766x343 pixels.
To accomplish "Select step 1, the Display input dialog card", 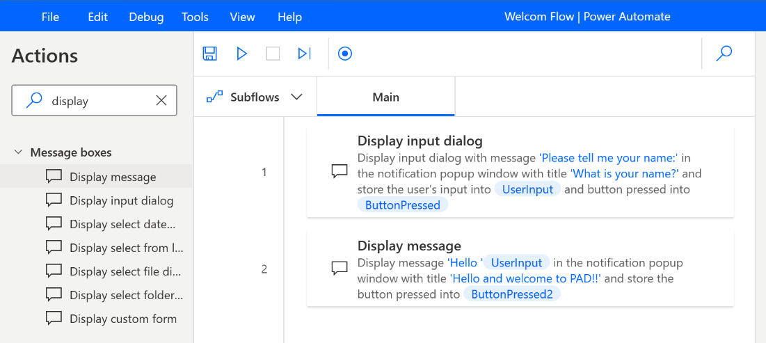I will (520, 172).
